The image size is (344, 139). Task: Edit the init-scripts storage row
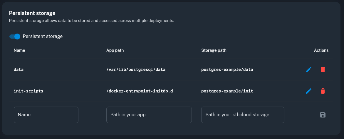click(x=308, y=91)
